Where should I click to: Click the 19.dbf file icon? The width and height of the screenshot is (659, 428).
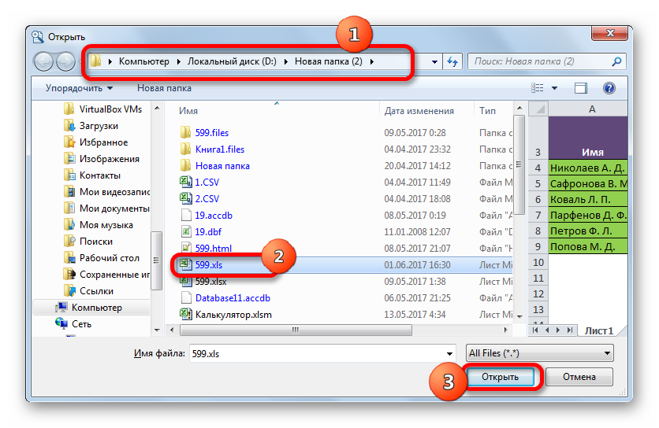click(186, 231)
